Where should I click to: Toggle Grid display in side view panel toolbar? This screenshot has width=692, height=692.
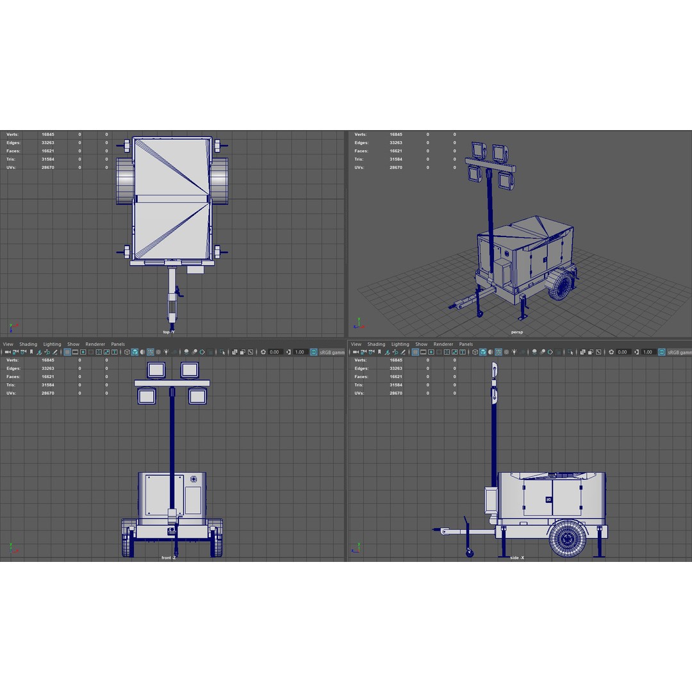[415, 352]
